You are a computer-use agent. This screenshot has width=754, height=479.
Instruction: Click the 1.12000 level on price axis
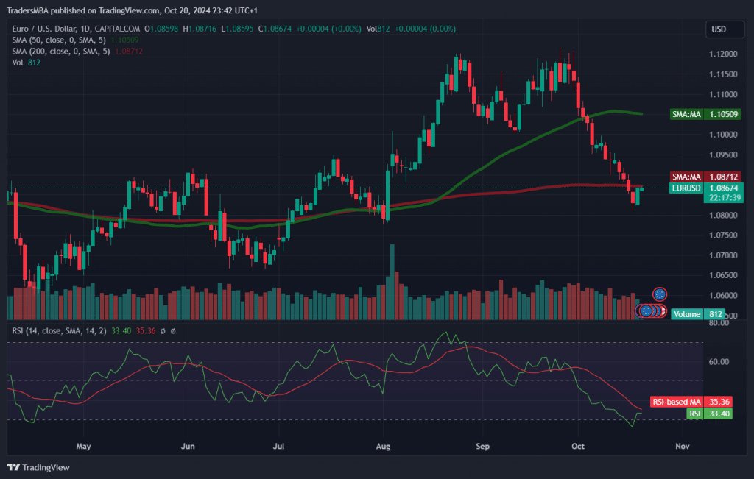(723, 54)
